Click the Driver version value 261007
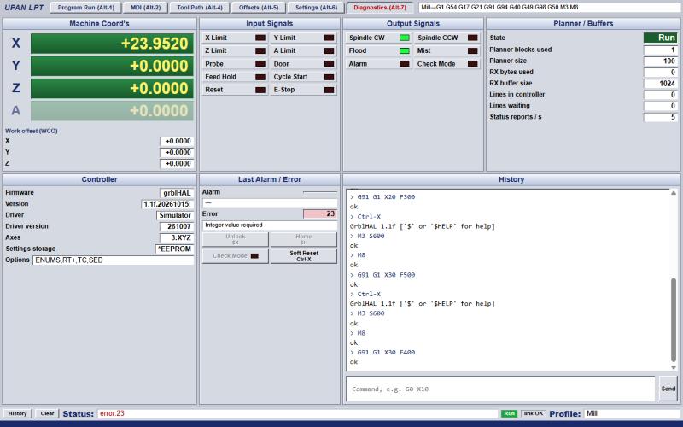 click(x=177, y=226)
